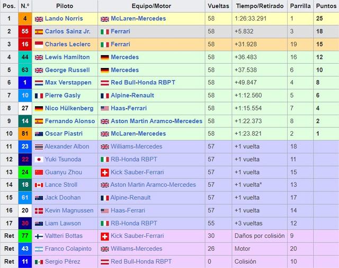Click the Piloto column header

65,6
